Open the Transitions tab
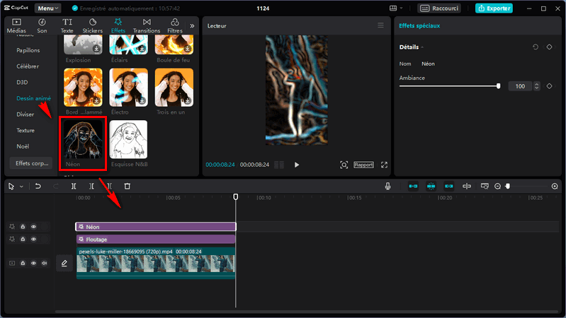This screenshot has width=566, height=318. pos(147,26)
